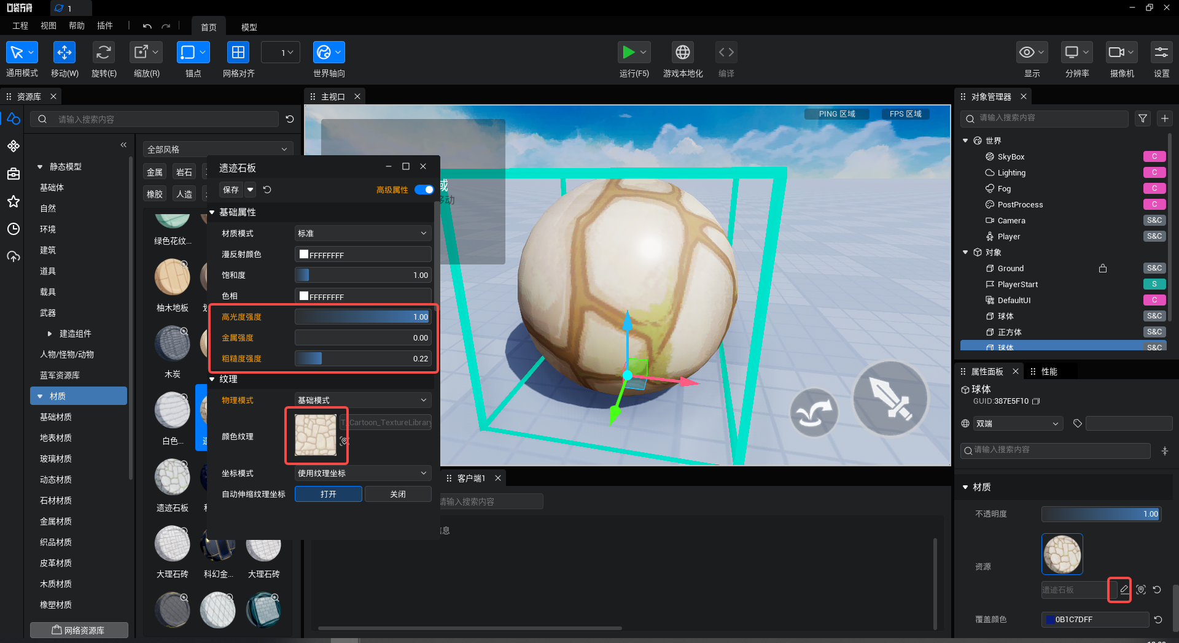Filter materials by 岩石 tag
This screenshot has width=1179, height=643.
tap(184, 172)
